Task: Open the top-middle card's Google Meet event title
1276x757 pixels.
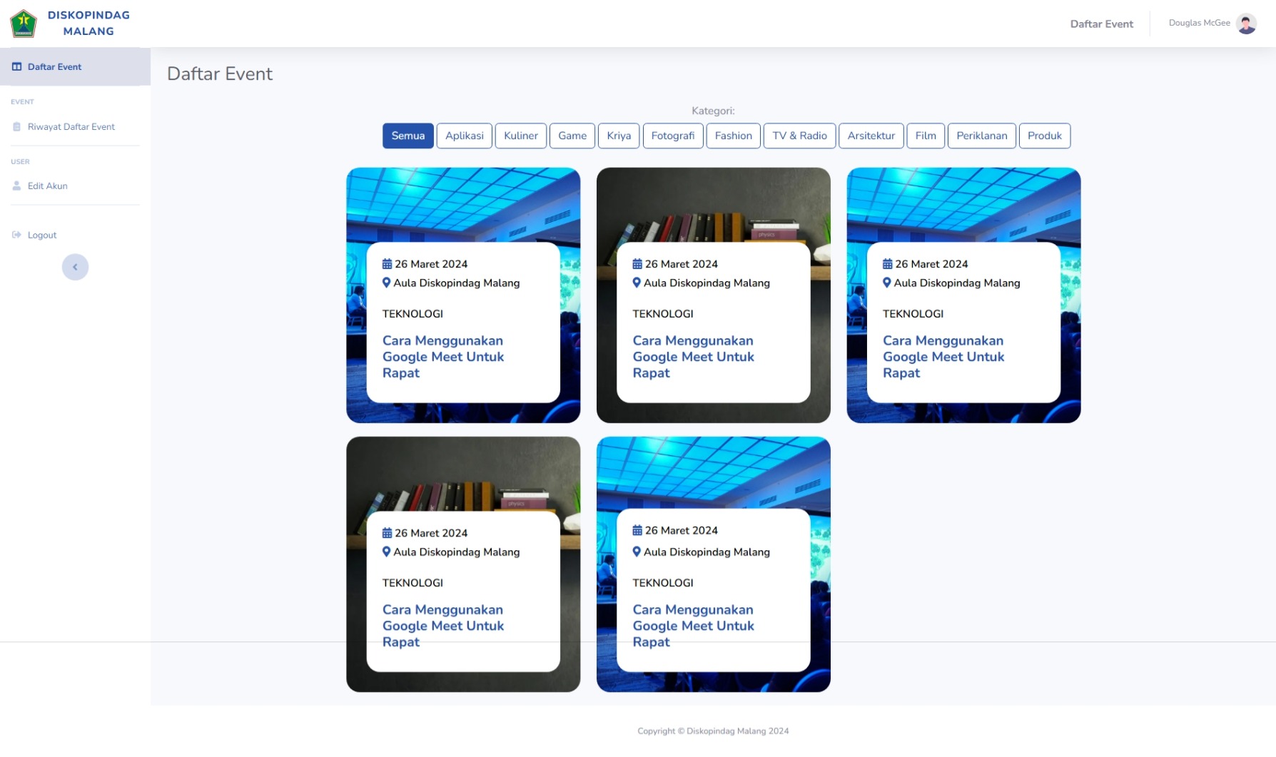Action: tap(693, 357)
